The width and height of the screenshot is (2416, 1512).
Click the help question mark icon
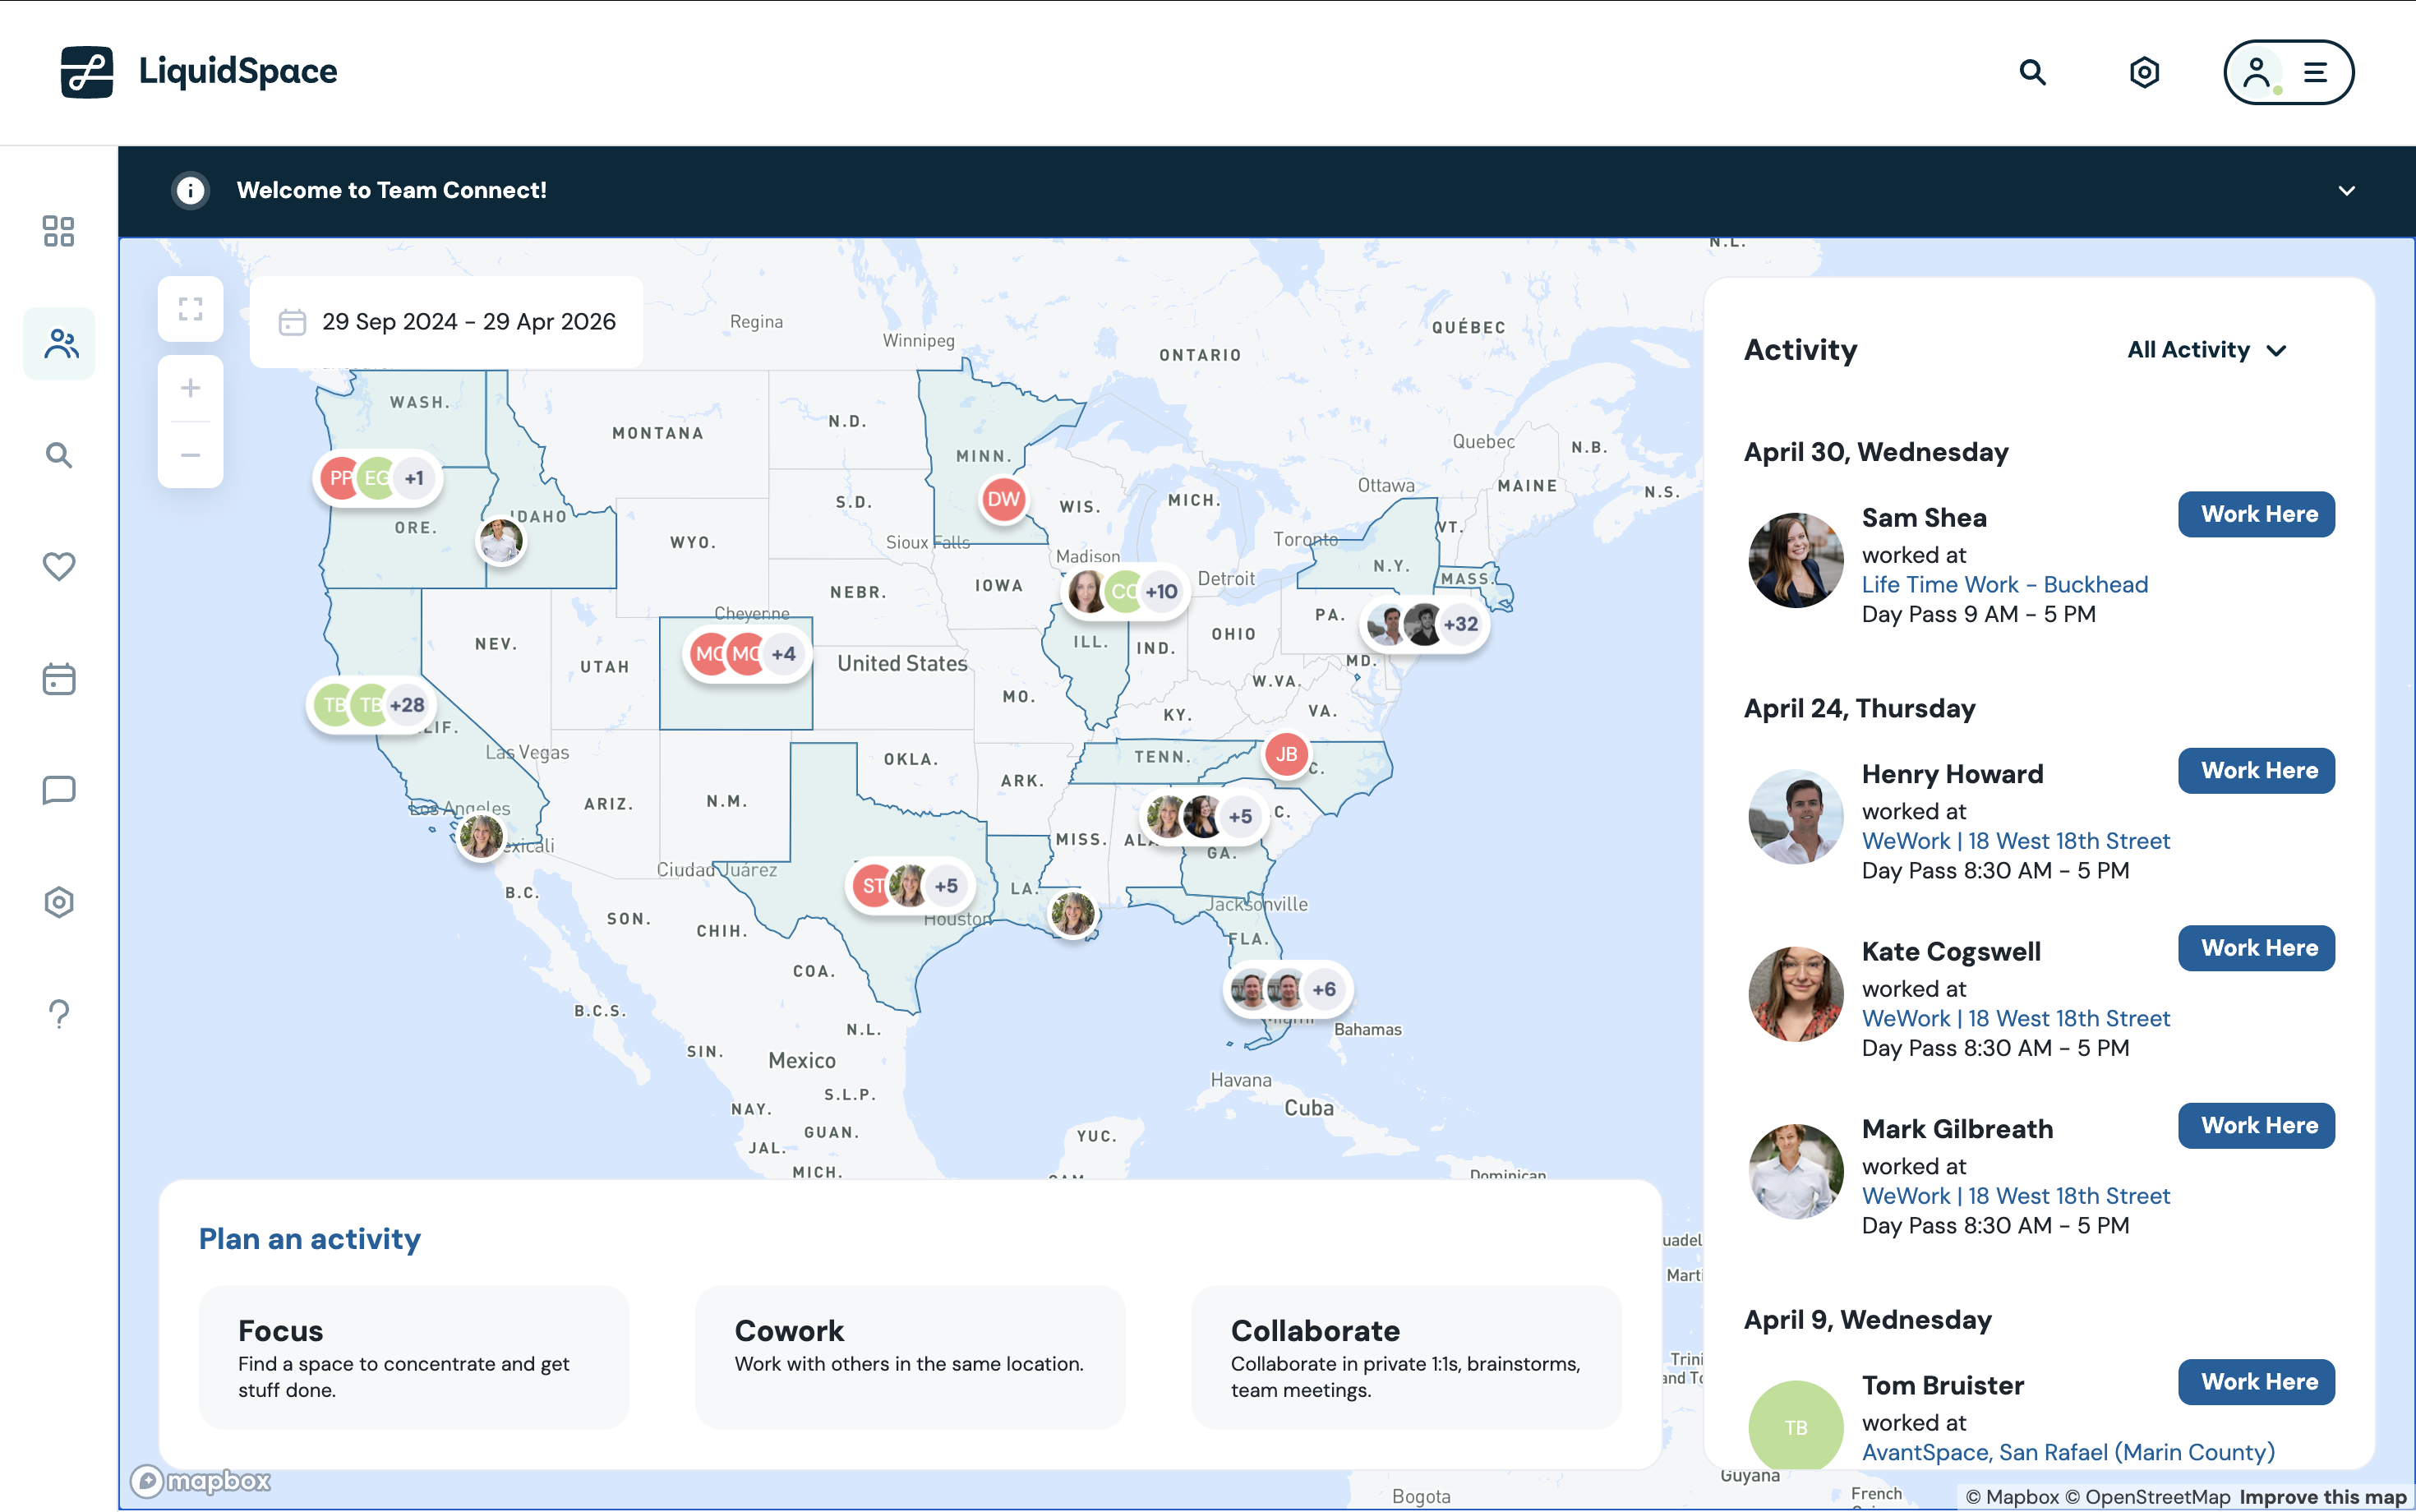59,1014
